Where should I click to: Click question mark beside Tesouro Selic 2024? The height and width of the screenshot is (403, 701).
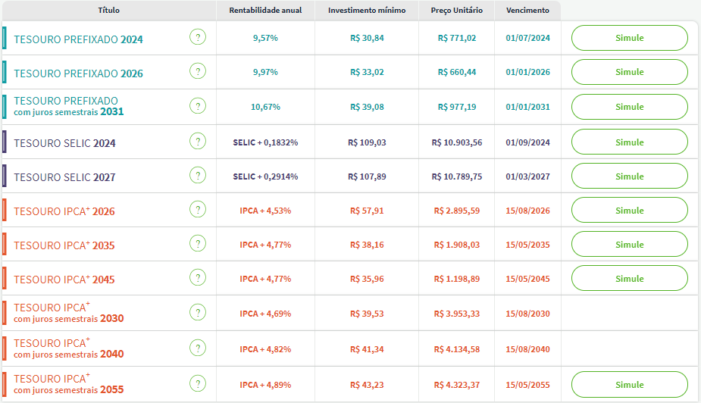point(198,141)
